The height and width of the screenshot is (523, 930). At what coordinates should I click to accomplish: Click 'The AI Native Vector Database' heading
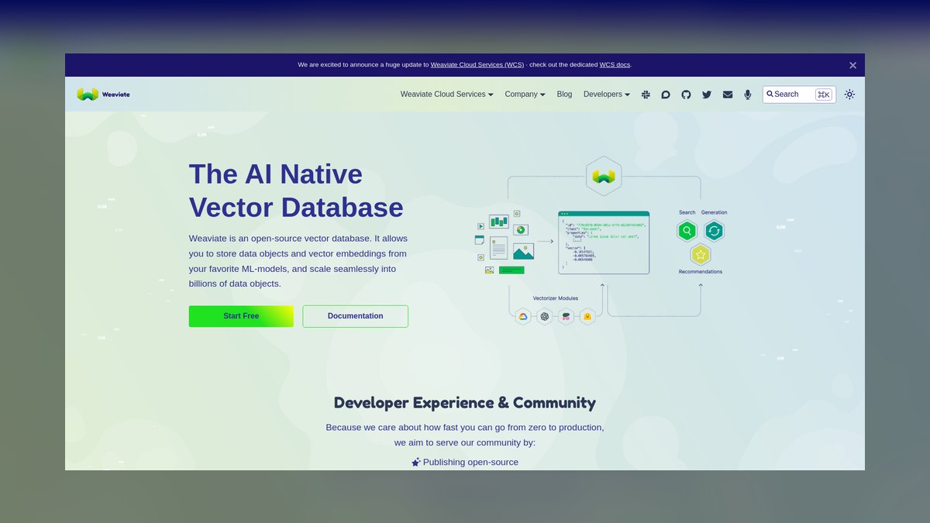tap(296, 191)
